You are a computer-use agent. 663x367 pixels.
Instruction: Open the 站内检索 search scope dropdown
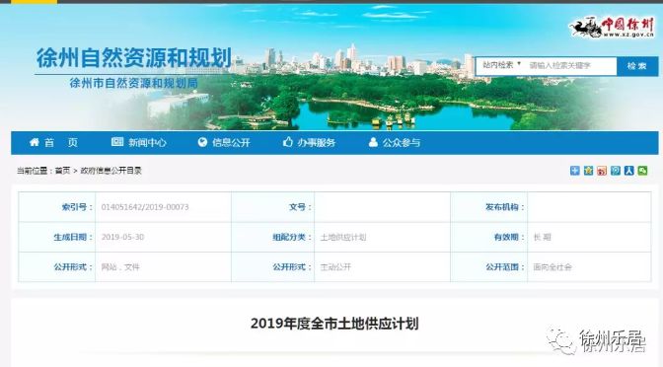[x=501, y=65]
